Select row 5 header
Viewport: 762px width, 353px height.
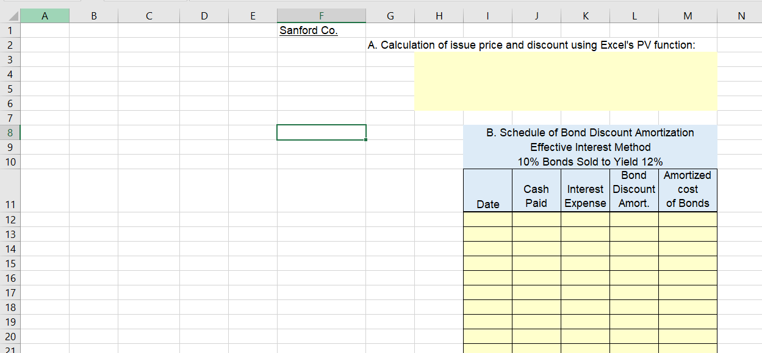[10, 89]
